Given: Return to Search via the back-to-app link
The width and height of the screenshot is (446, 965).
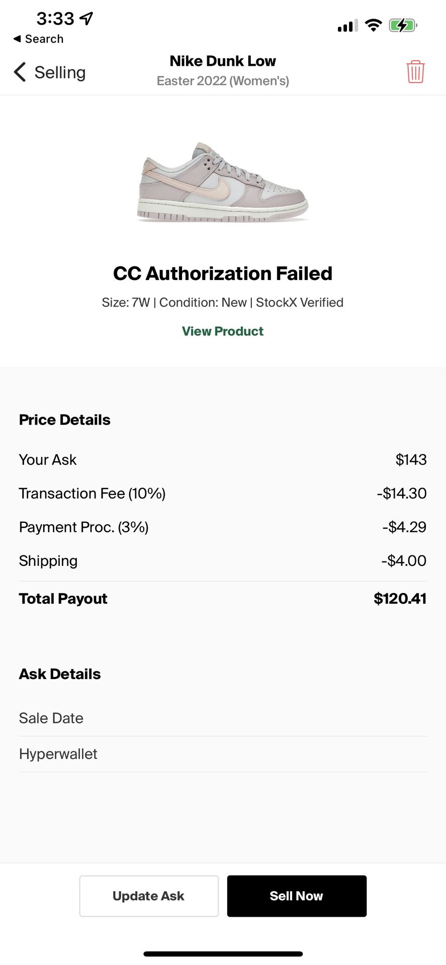Looking at the screenshot, I should pos(38,39).
